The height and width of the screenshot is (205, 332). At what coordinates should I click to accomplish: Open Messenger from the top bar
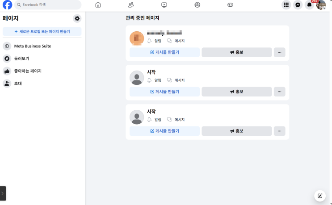coord(298,5)
